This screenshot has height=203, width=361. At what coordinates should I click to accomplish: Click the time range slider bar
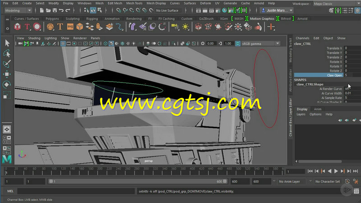[x=138, y=181]
